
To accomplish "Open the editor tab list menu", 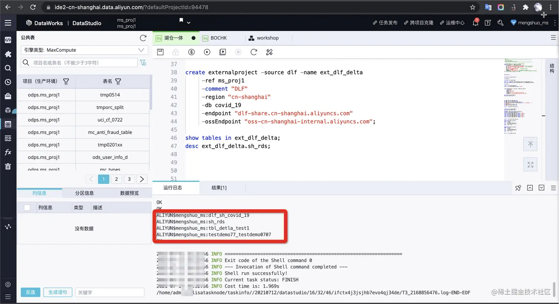I will coord(553,37).
